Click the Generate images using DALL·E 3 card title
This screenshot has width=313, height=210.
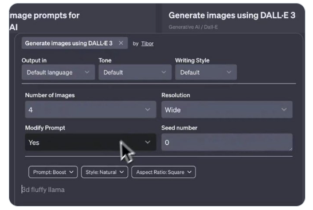coord(232,15)
